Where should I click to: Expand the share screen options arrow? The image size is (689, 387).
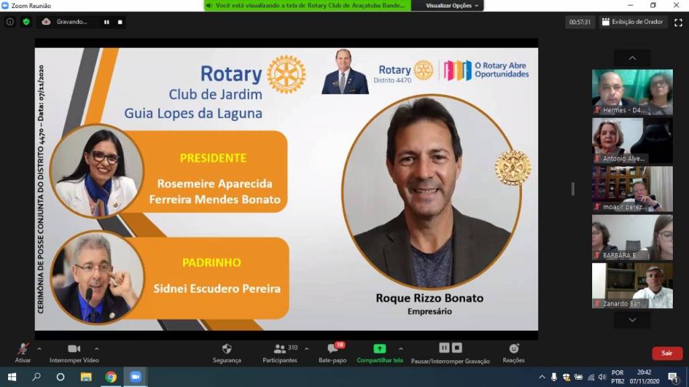[400, 349]
